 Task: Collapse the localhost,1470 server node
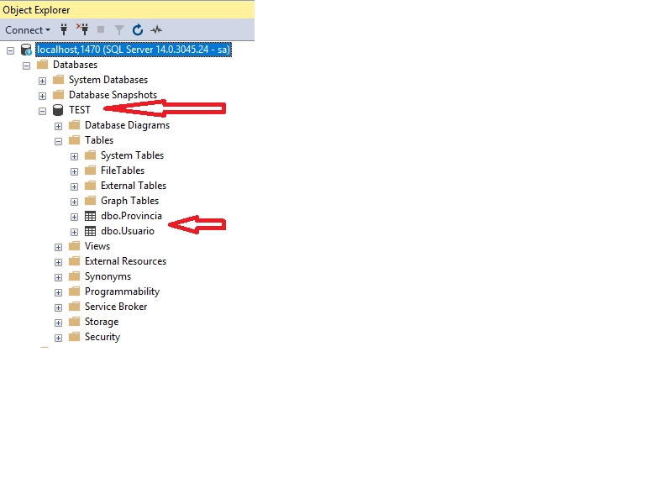pos(10,50)
